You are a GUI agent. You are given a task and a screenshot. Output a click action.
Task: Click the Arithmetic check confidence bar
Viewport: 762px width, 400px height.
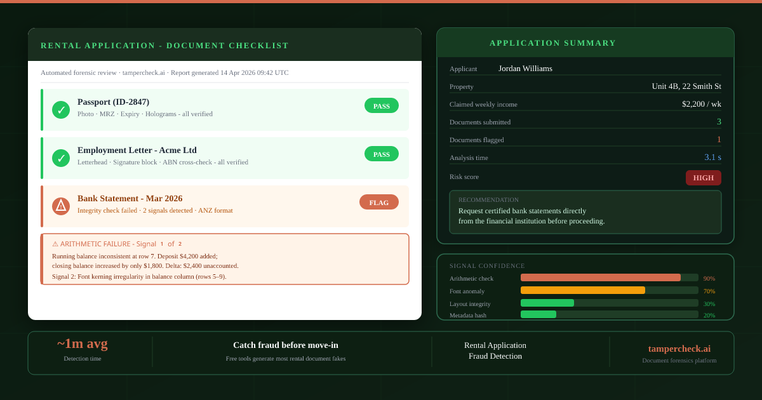click(x=610, y=277)
